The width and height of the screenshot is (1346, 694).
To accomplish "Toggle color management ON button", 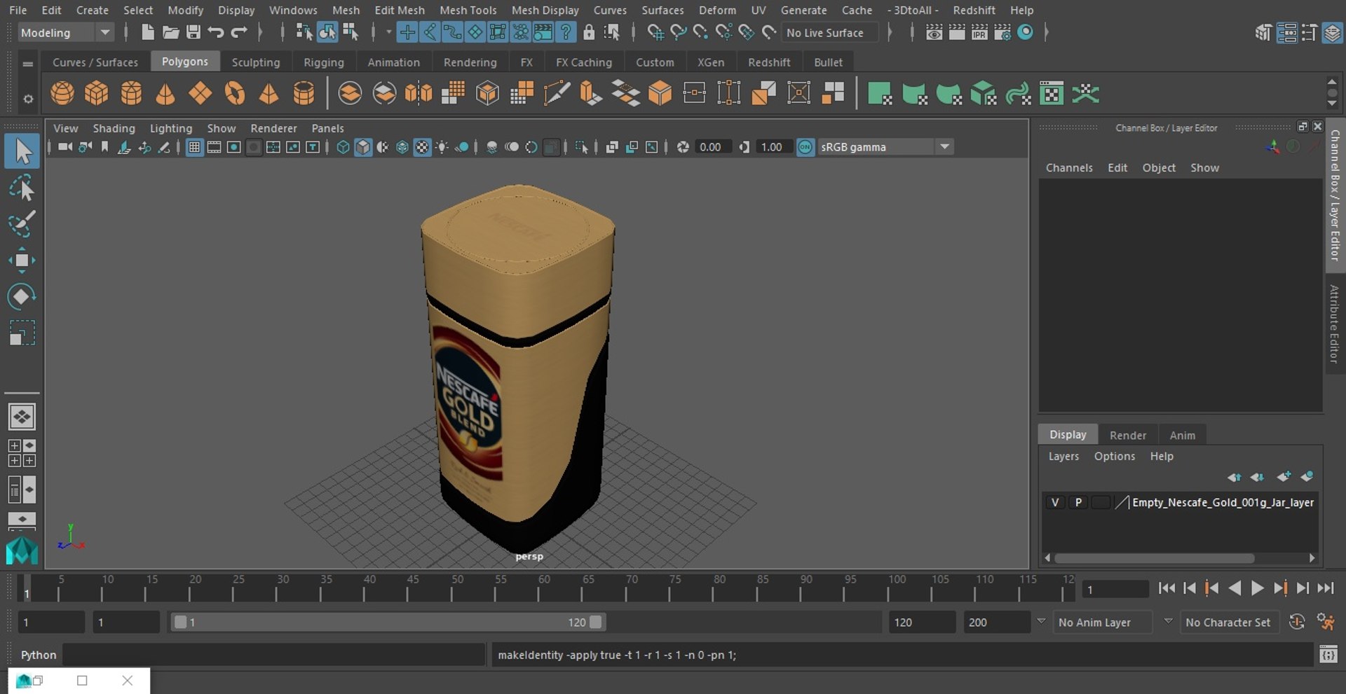I will coord(805,147).
